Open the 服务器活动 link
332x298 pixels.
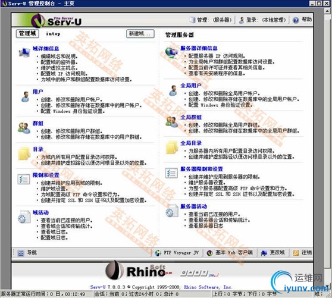[194, 206]
